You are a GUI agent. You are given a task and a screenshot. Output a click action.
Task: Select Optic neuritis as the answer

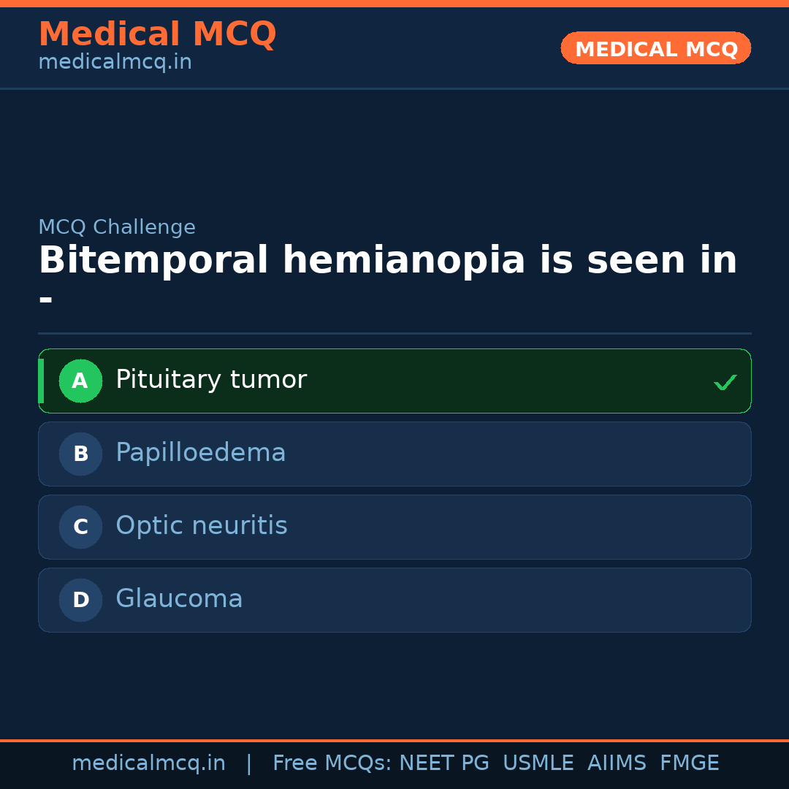point(202,526)
